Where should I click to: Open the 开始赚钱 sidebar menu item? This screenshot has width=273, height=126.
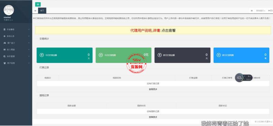[x=16, y=30]
